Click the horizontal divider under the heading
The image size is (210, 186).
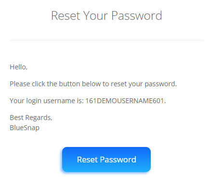(x=106, y=40)
